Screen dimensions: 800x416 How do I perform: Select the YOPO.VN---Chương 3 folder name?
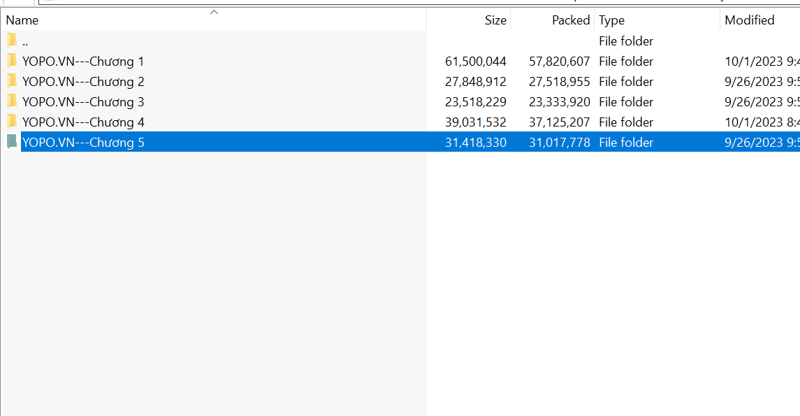click(83, 102)
